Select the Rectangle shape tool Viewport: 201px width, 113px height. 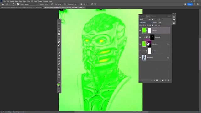(x=59, y=72)
